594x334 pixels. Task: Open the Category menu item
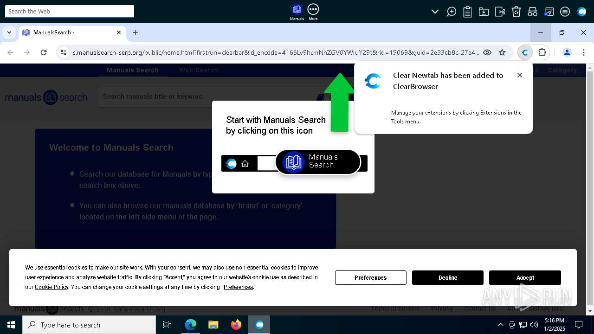(x=562, y=70)
